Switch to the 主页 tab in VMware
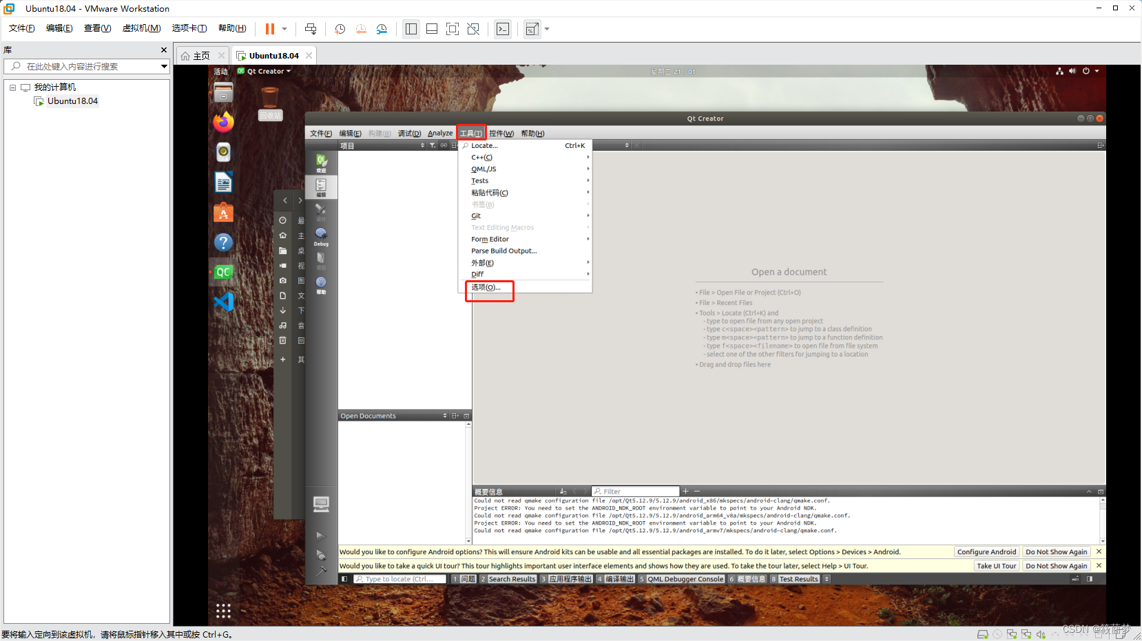 (200, 55)
